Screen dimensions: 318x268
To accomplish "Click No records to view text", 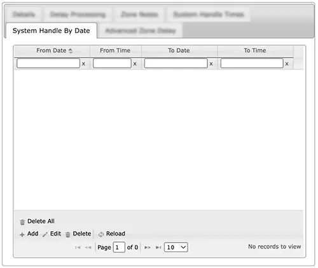I will (275, 246).
